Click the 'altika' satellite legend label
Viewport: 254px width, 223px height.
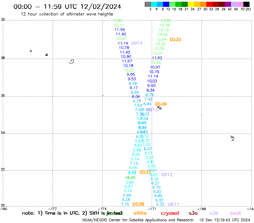click(x=140, y=213)
